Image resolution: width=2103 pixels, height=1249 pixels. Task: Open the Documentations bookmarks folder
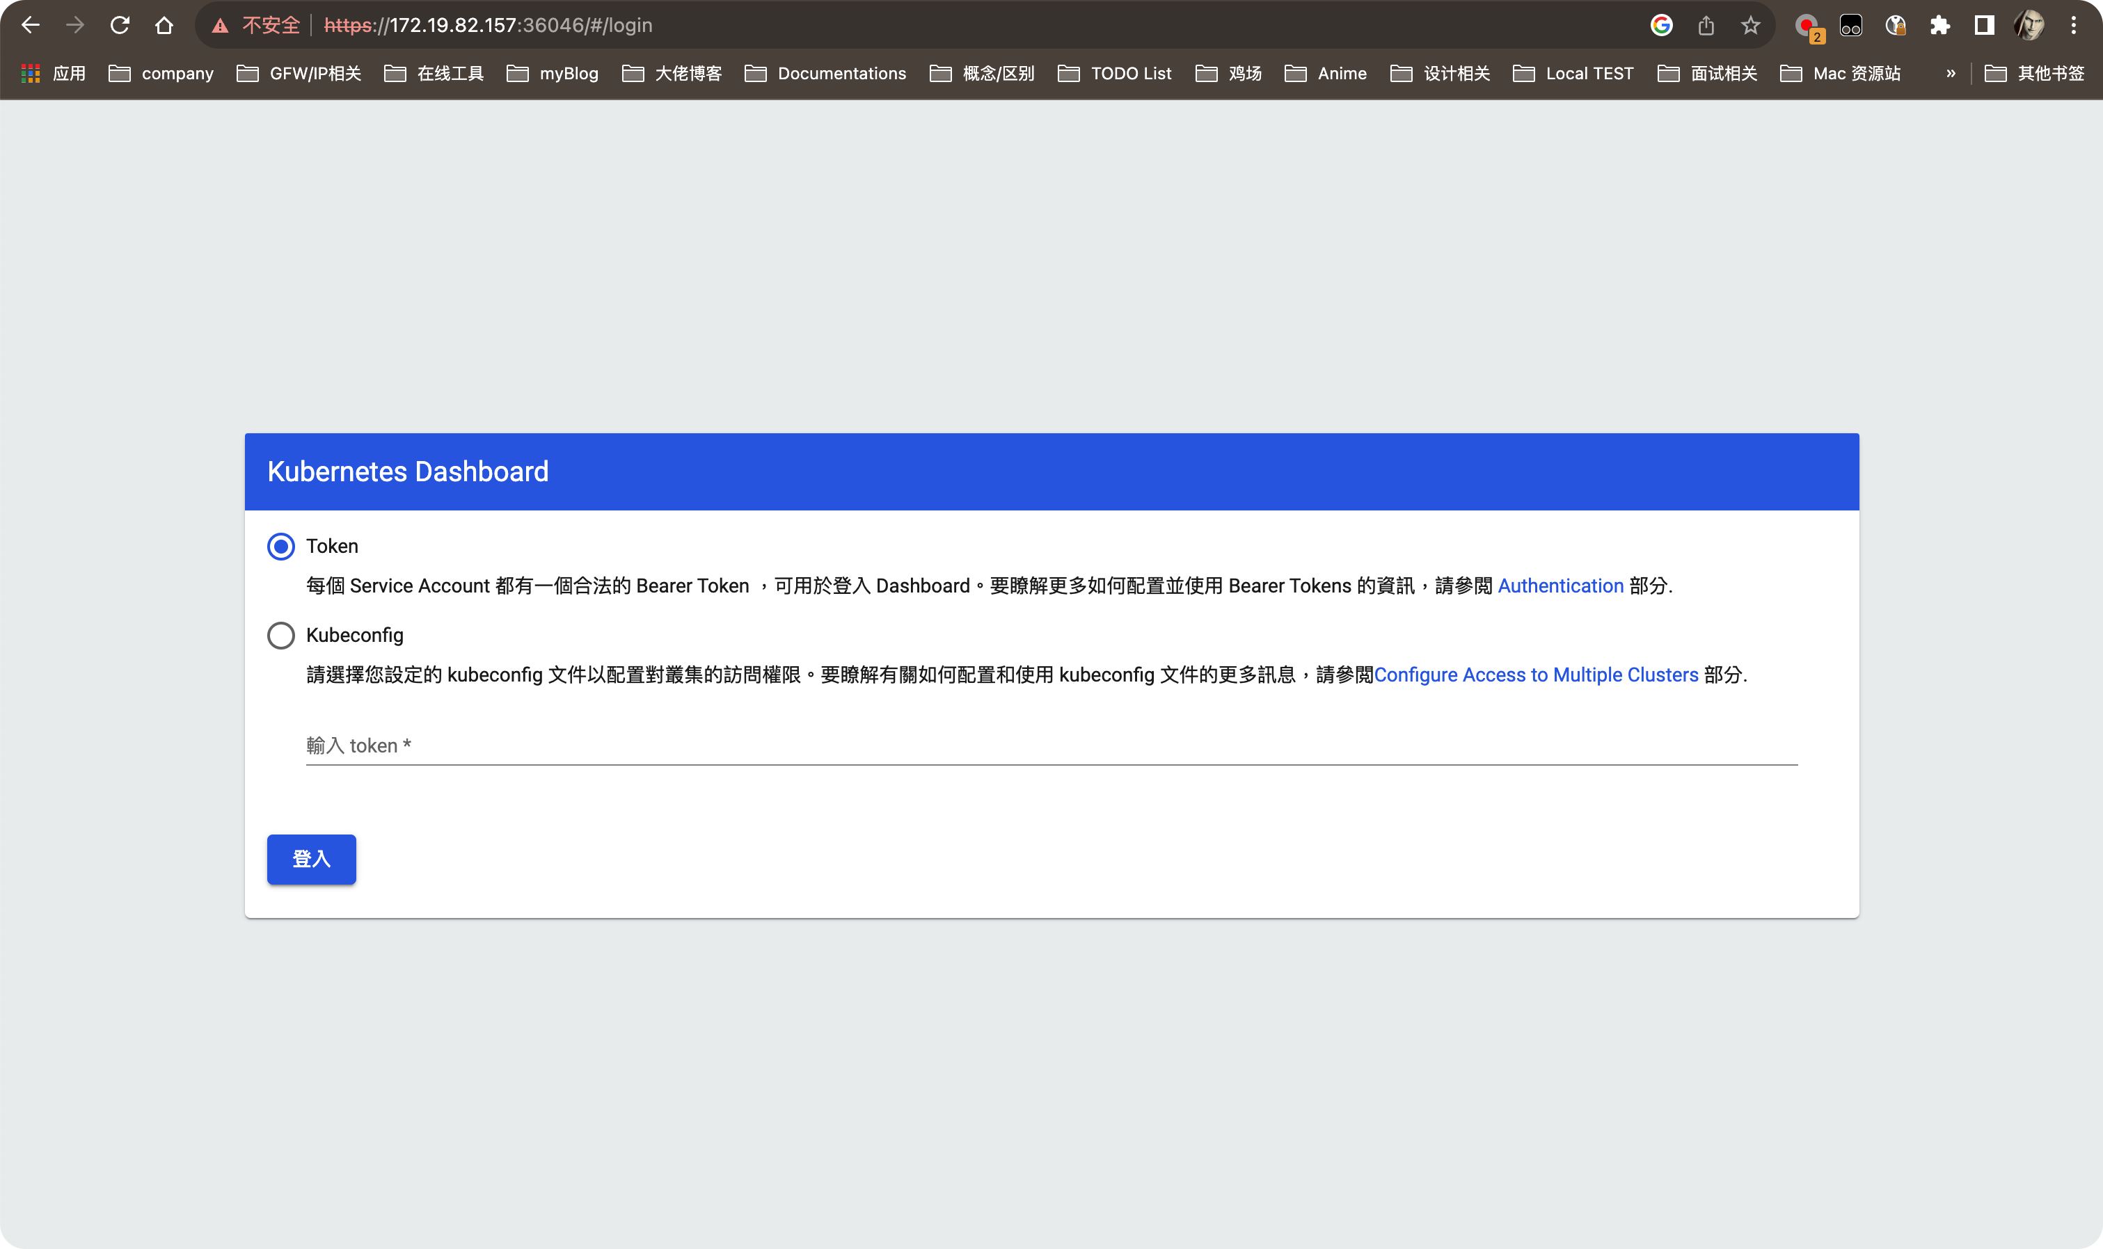coord(825,73)
